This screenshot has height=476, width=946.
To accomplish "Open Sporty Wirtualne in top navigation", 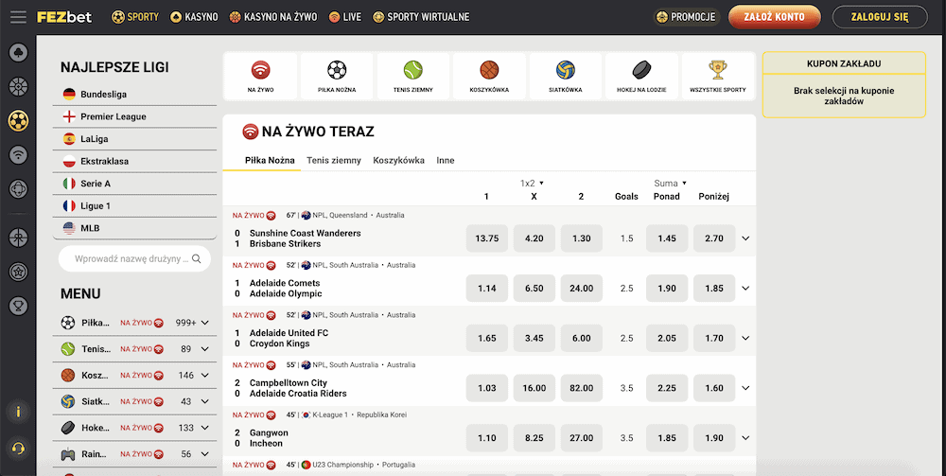I will [x=421, y=17].
